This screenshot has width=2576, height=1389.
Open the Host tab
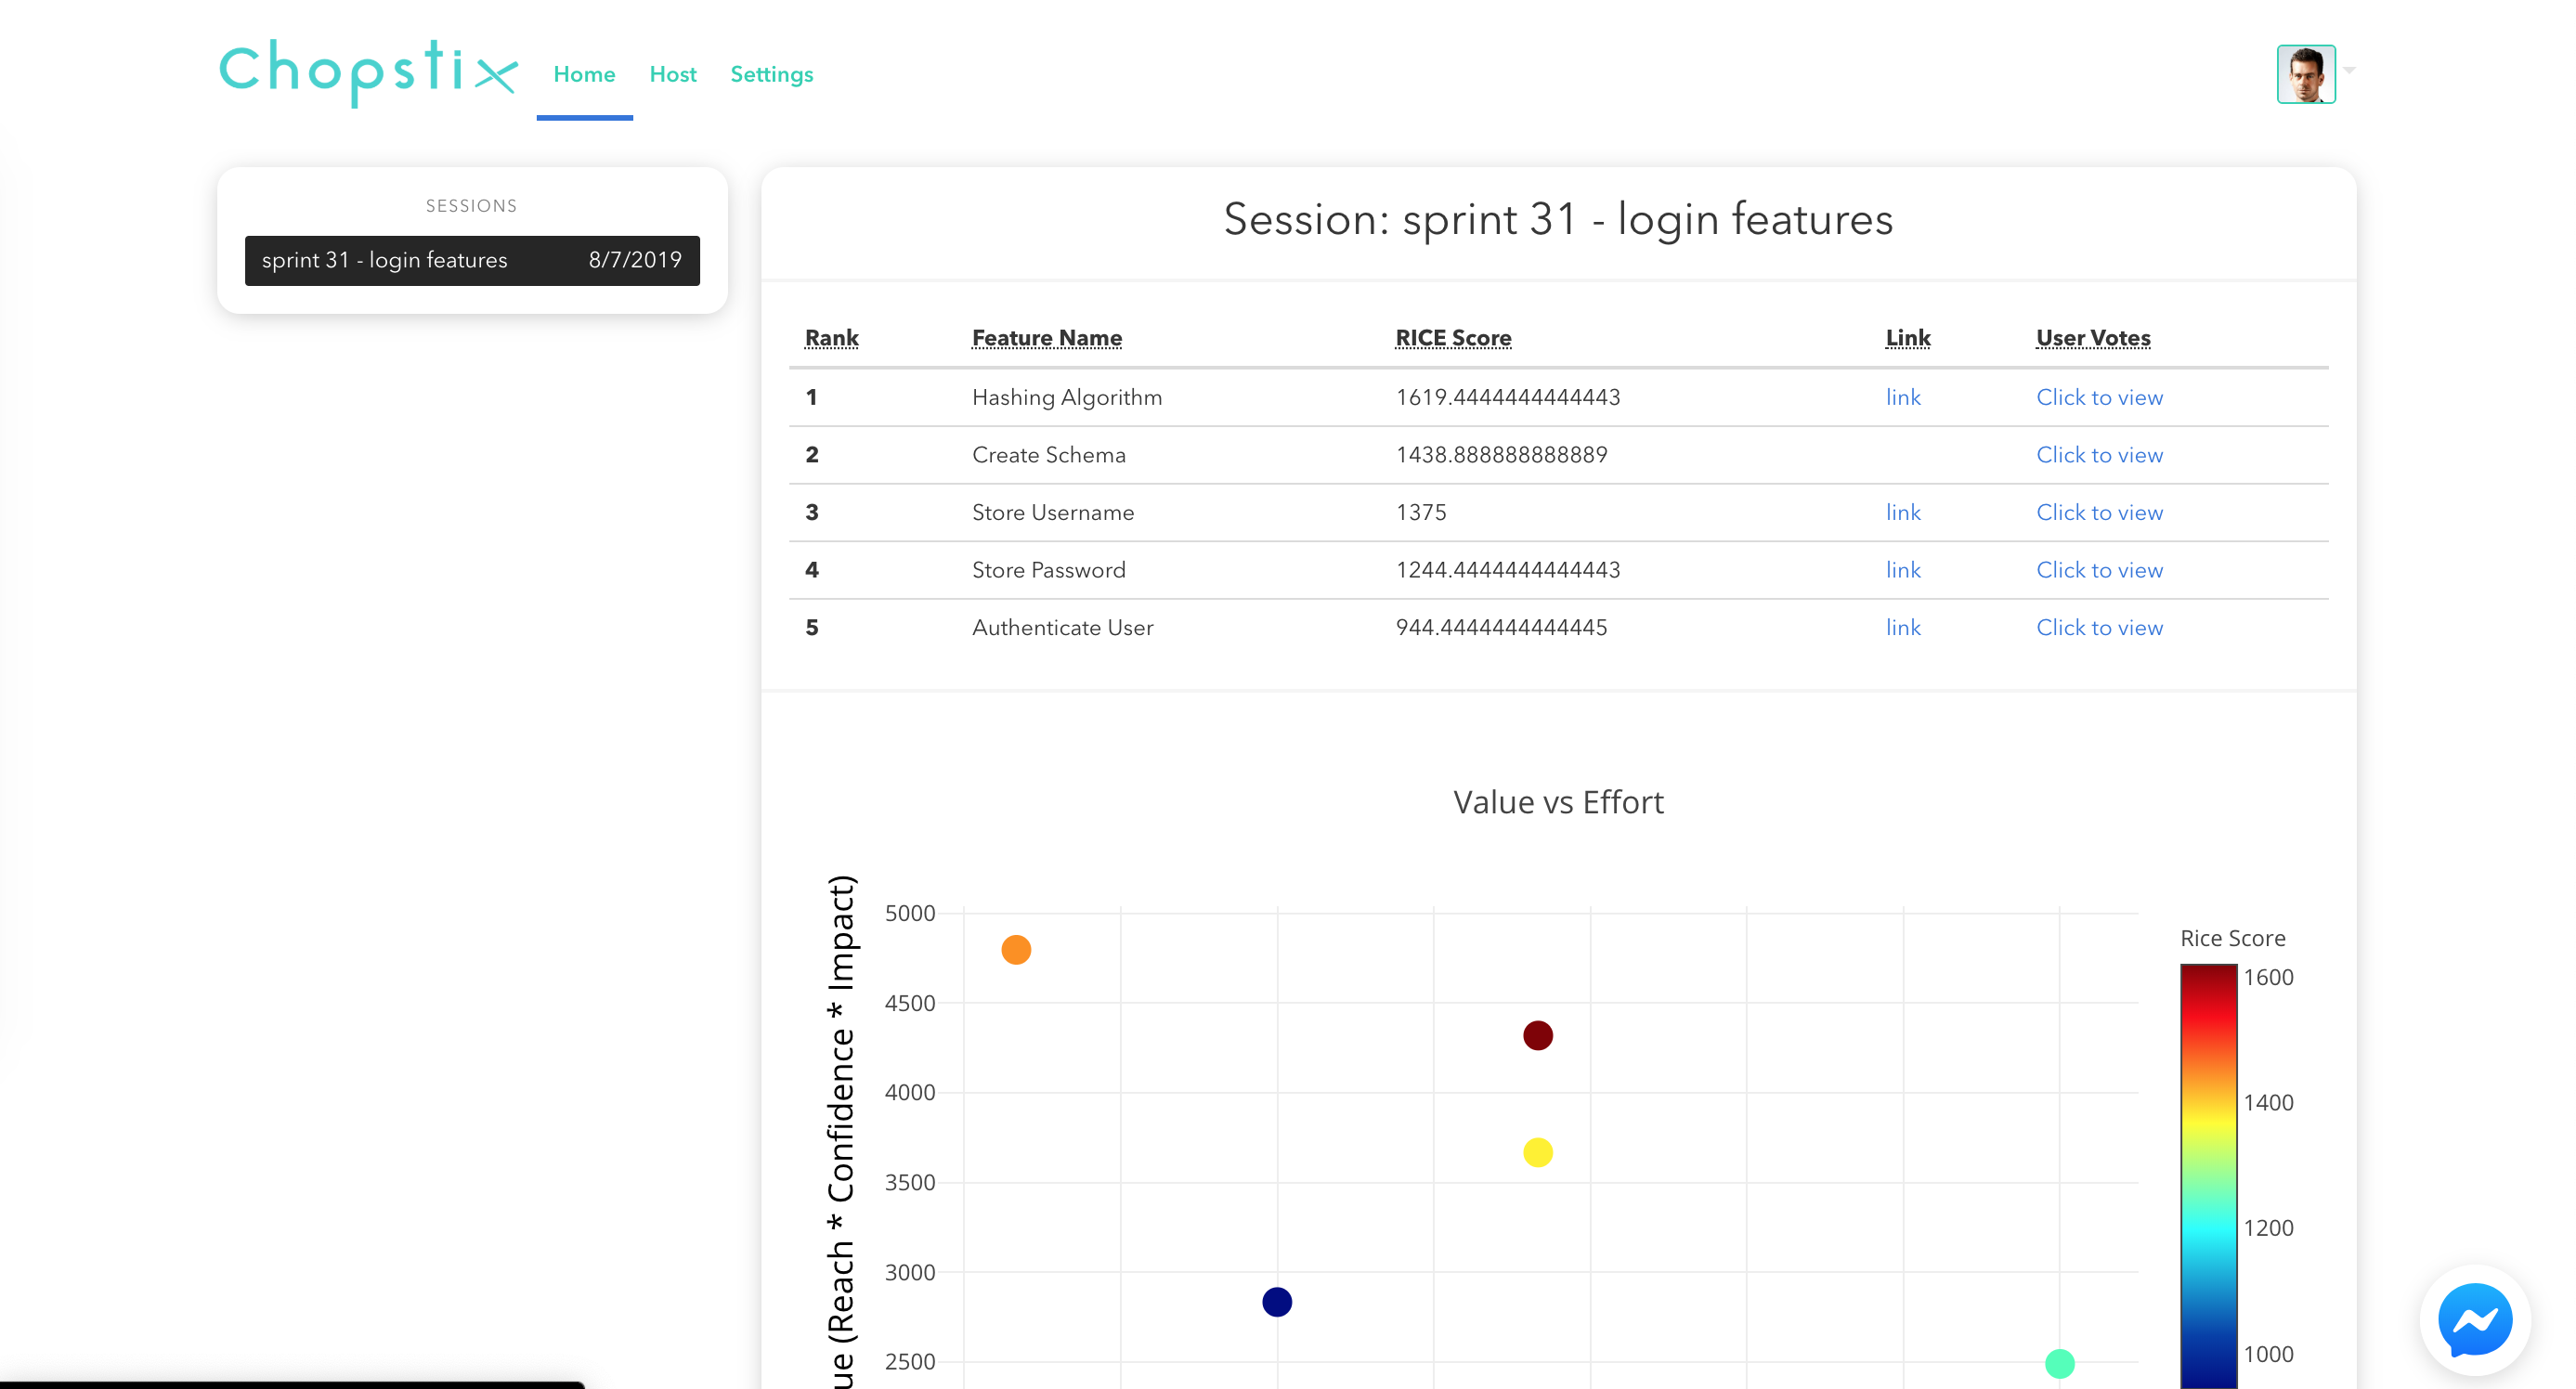coord(672,74)
